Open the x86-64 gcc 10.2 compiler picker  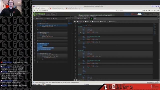[x=82, y=19]
